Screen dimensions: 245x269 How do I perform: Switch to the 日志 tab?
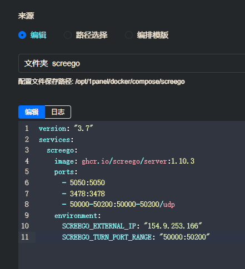tap(58, 112)
